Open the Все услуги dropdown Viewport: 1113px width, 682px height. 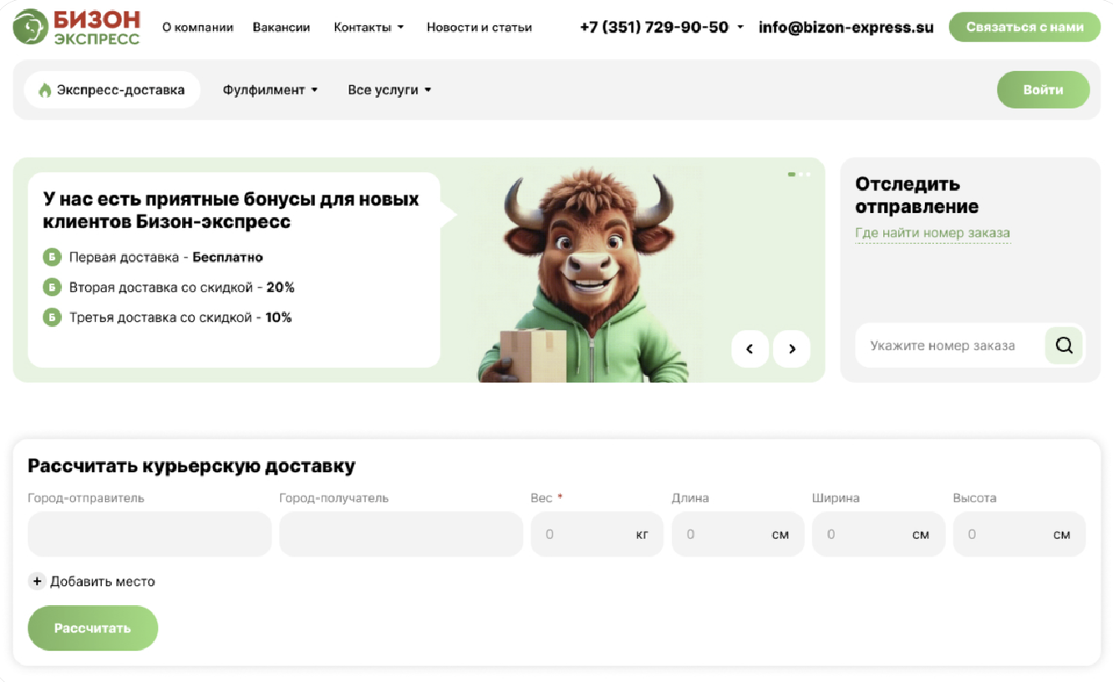tap(389, 90)
